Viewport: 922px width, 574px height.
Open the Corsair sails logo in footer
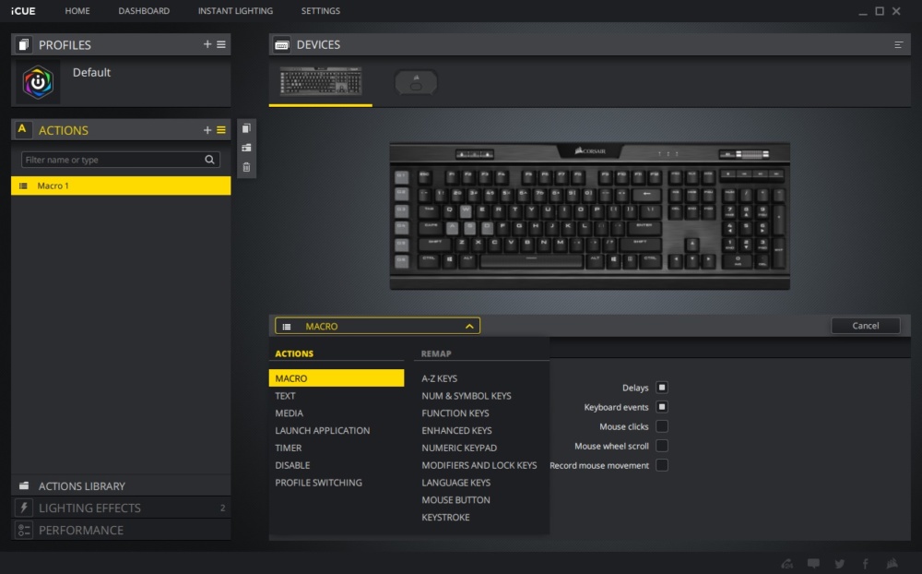[x=892, y=564]
